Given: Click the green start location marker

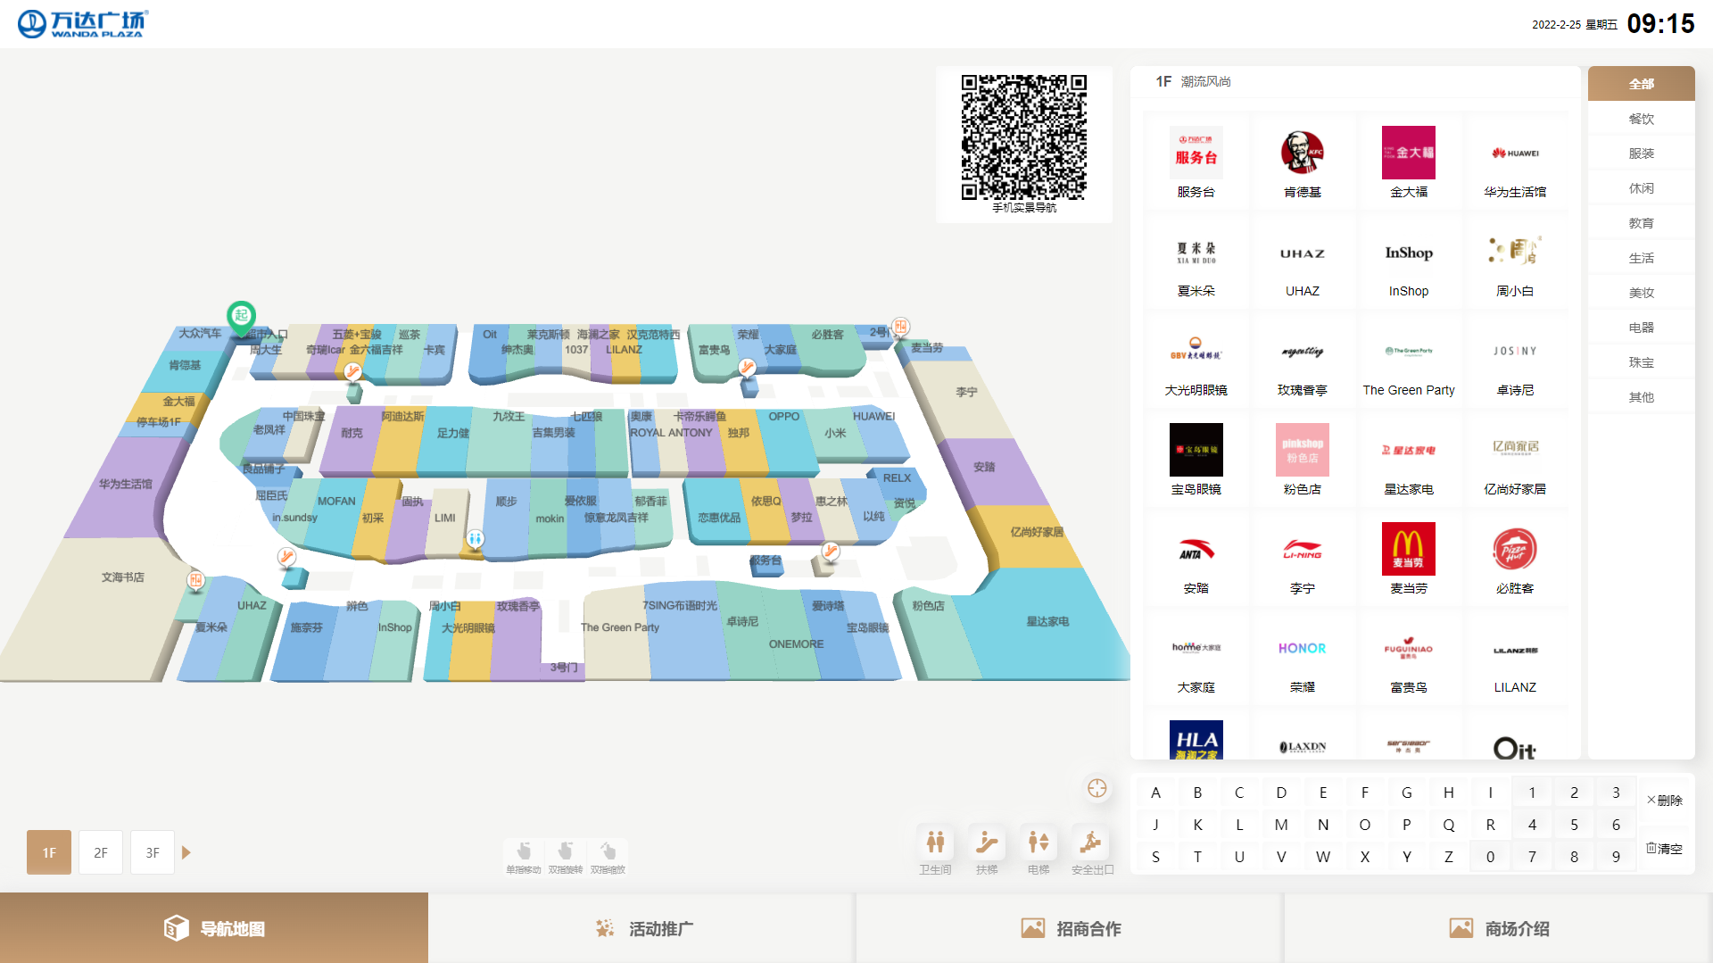Looking at the screenshot, I should (241, 316).
